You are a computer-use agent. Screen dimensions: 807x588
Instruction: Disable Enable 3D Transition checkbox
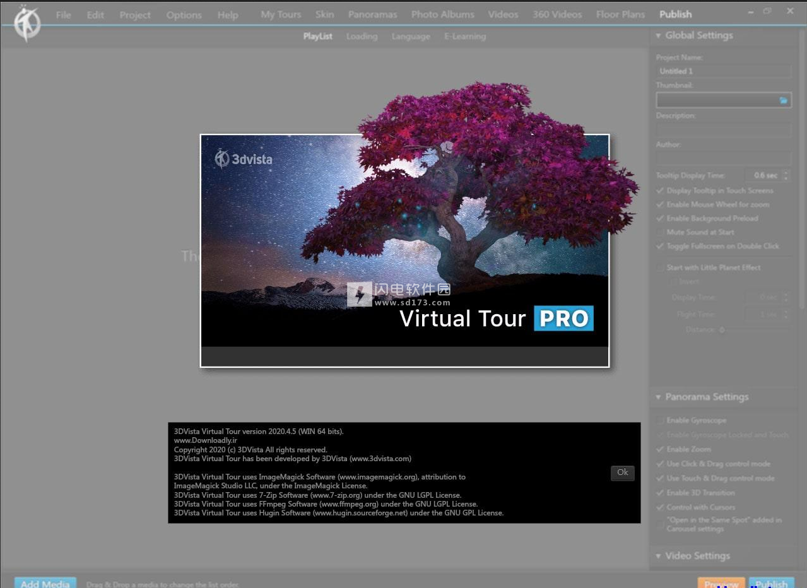click(661, 493)
